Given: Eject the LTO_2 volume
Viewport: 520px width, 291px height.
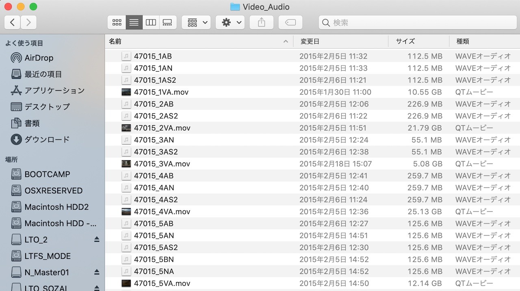Looking at the screenshot, I should (97, 240).
